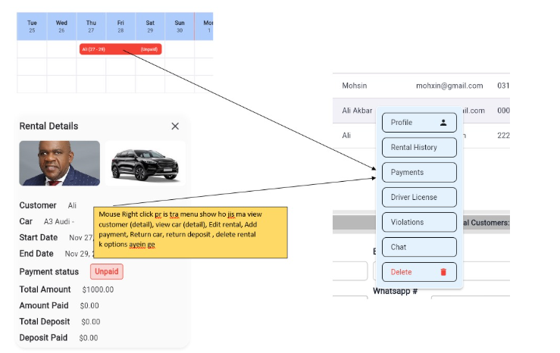Click the trash icon in Delete
Viewport: 560px width, 353px height.
[443, 272]
